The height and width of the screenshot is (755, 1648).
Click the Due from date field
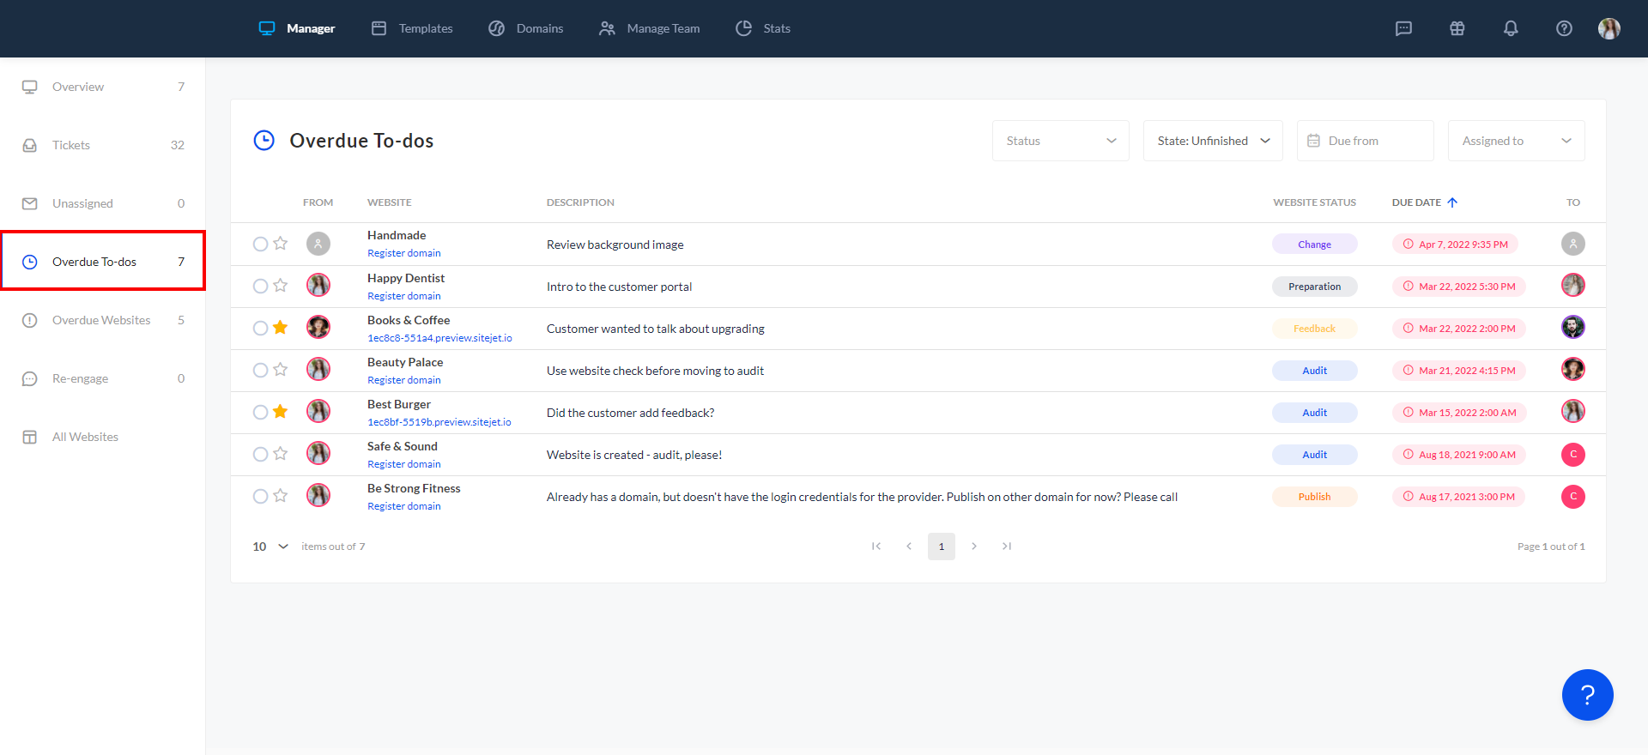[x=1365, y=141]
